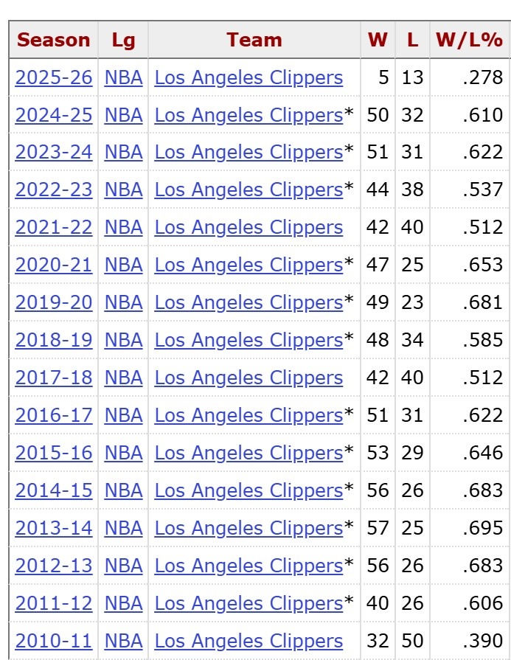Open the 2025-26 season link

coord(54,77)
